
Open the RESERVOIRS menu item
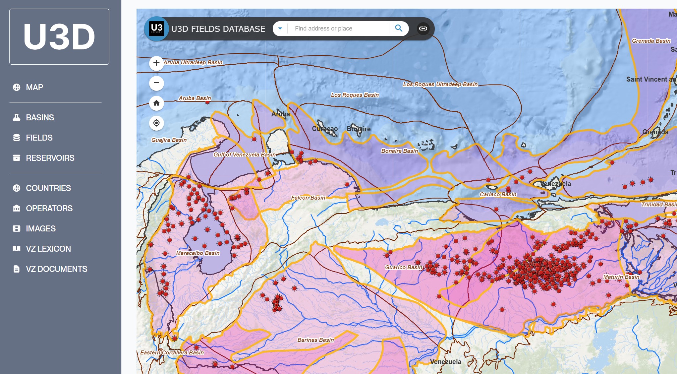[x=50, y=158]
